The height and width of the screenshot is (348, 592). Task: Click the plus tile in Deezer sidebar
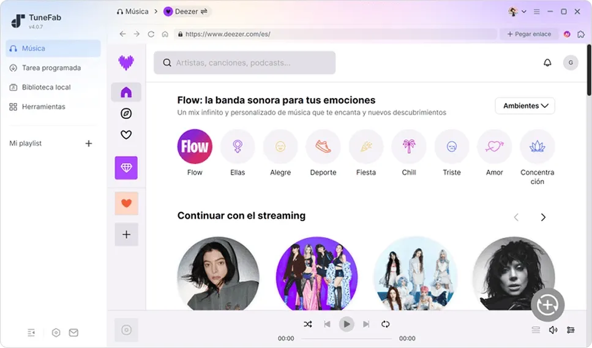[126, 235]
